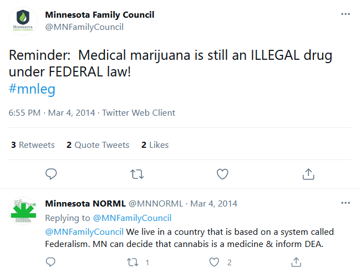Like the Minnesota NORML reply
This screenshot has height=273, width=361.
213,262
